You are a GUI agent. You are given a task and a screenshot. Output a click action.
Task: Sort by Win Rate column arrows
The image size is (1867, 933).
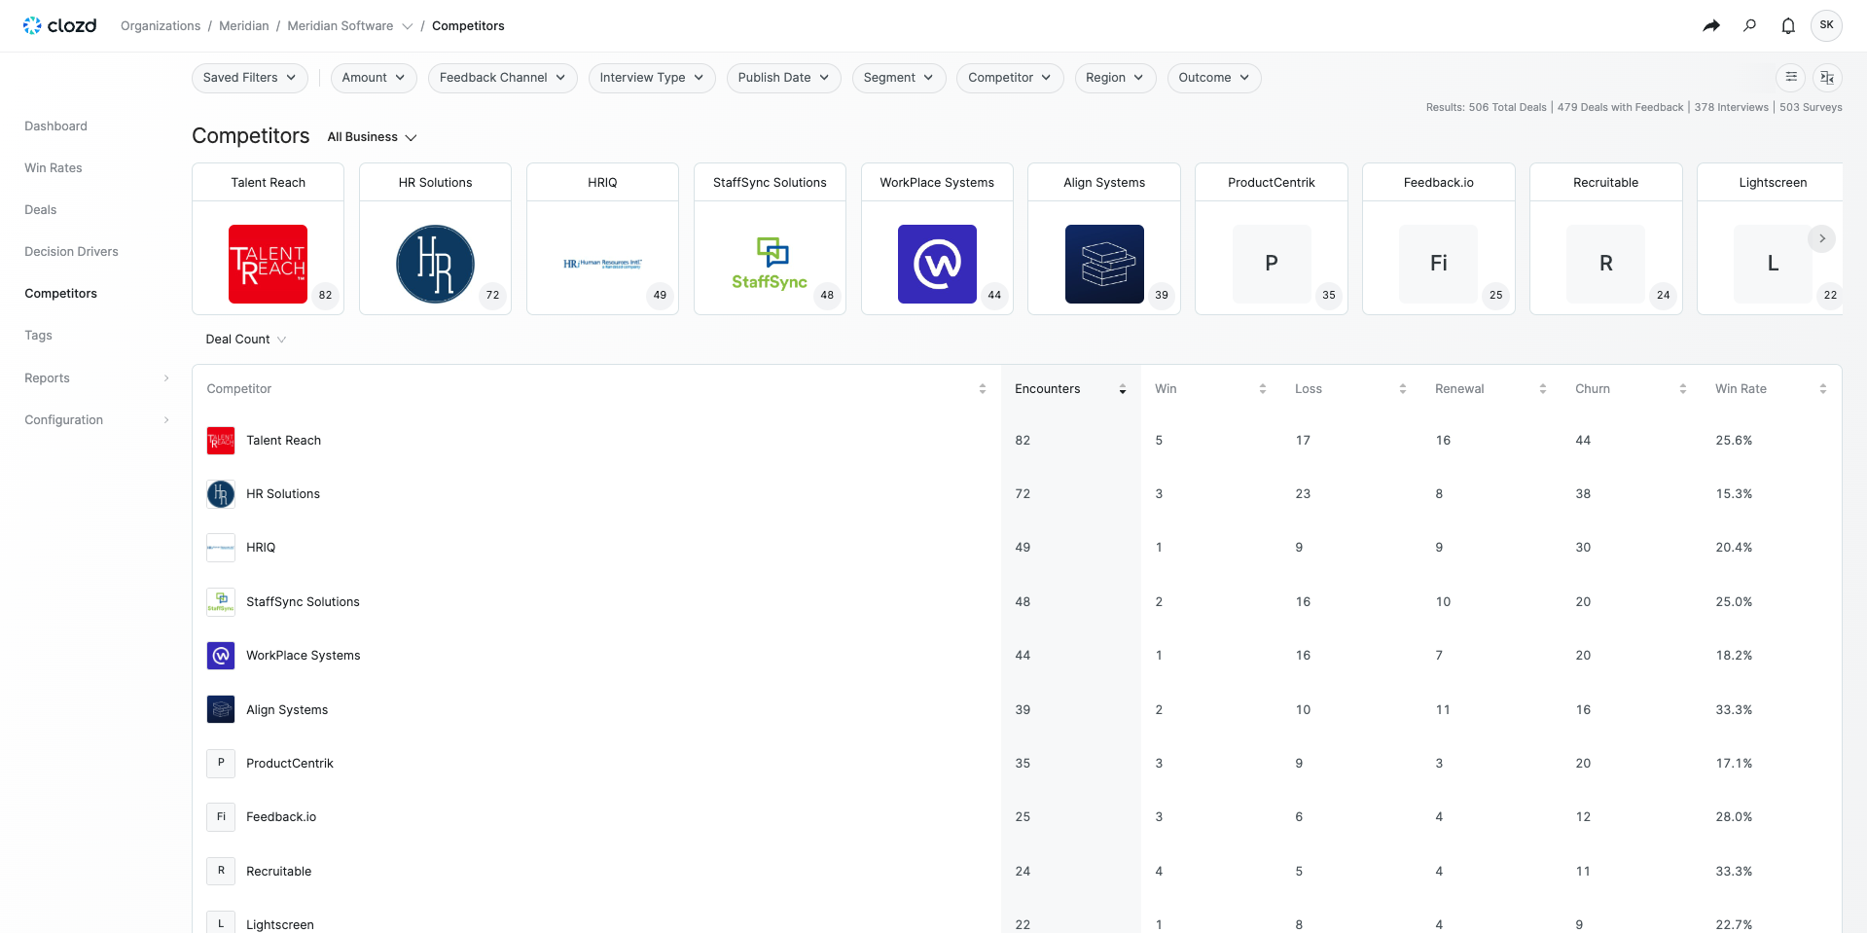(1823, 389)
